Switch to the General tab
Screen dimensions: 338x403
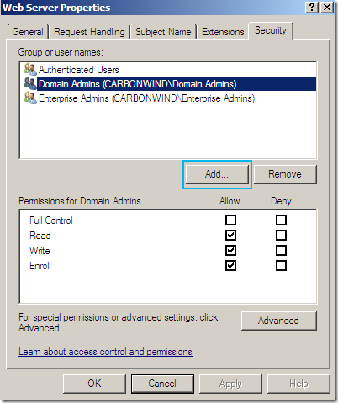[28, 32]
